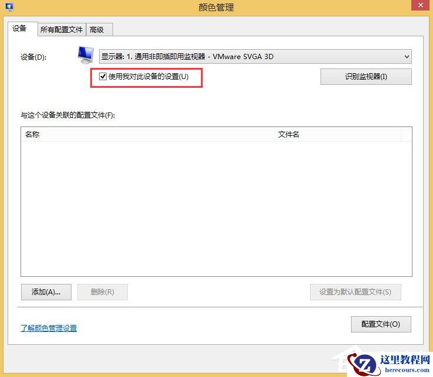Click 设置为默认配置文件(S) button
Image resolution: width=433 pixels, height=377 pixels.
(356, 292)
